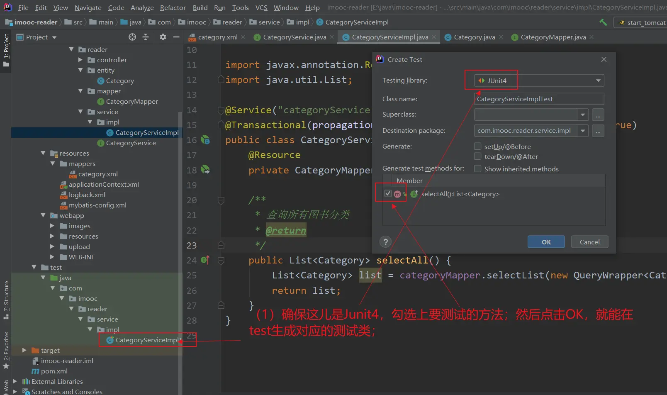
Task: Enable the tearDown/@After checkbox
Action: pos(478,156)
